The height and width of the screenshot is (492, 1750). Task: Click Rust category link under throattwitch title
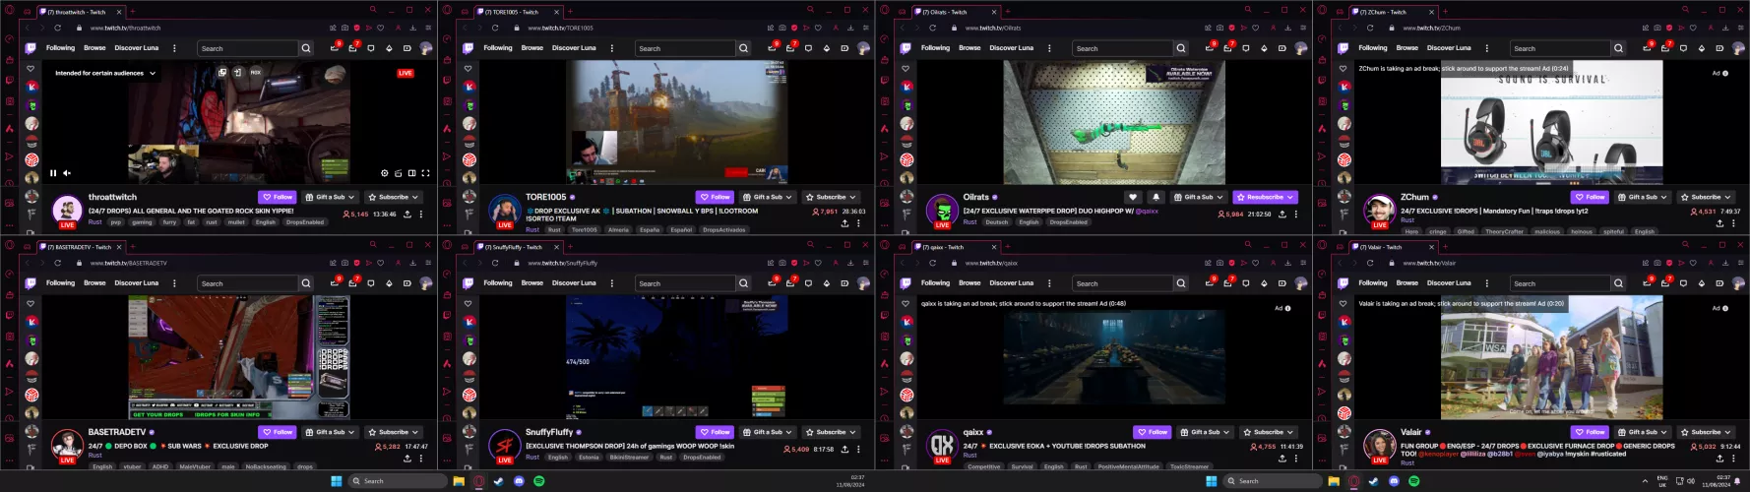click(x=94, y=222)
